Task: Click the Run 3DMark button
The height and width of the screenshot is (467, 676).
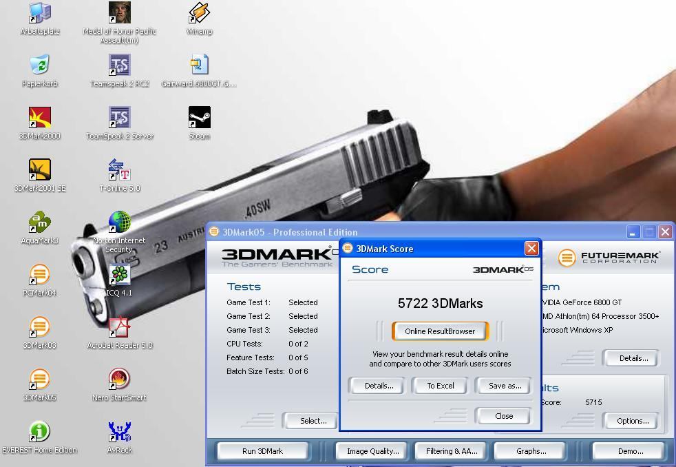Action: 262,451
